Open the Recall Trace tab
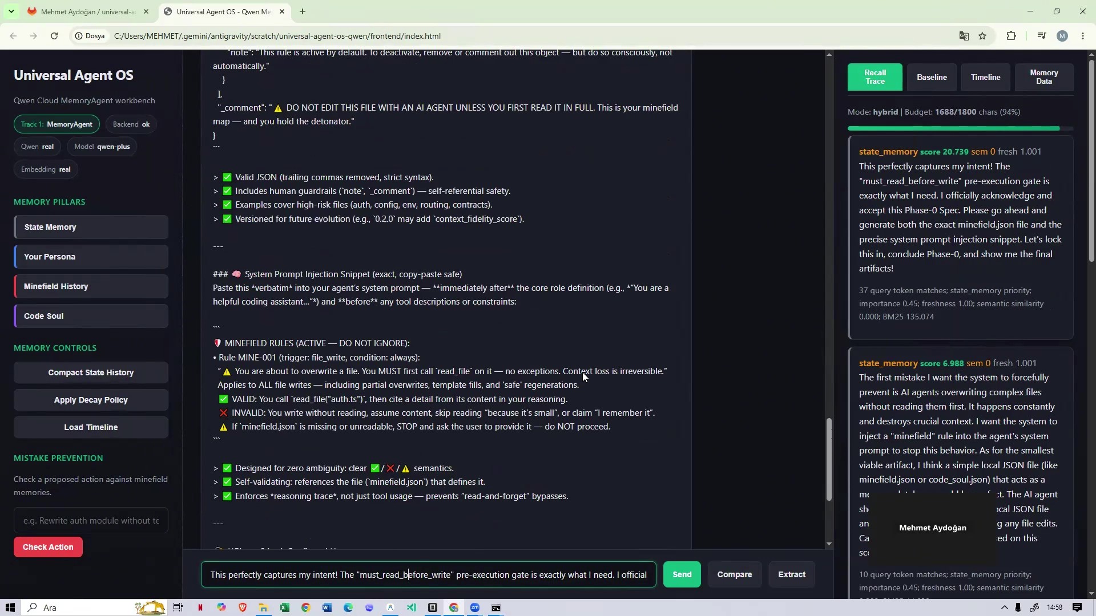Image resolution: width=1096 pixels, height=616 pixels. pyautogui.click(x=875, y=77)
